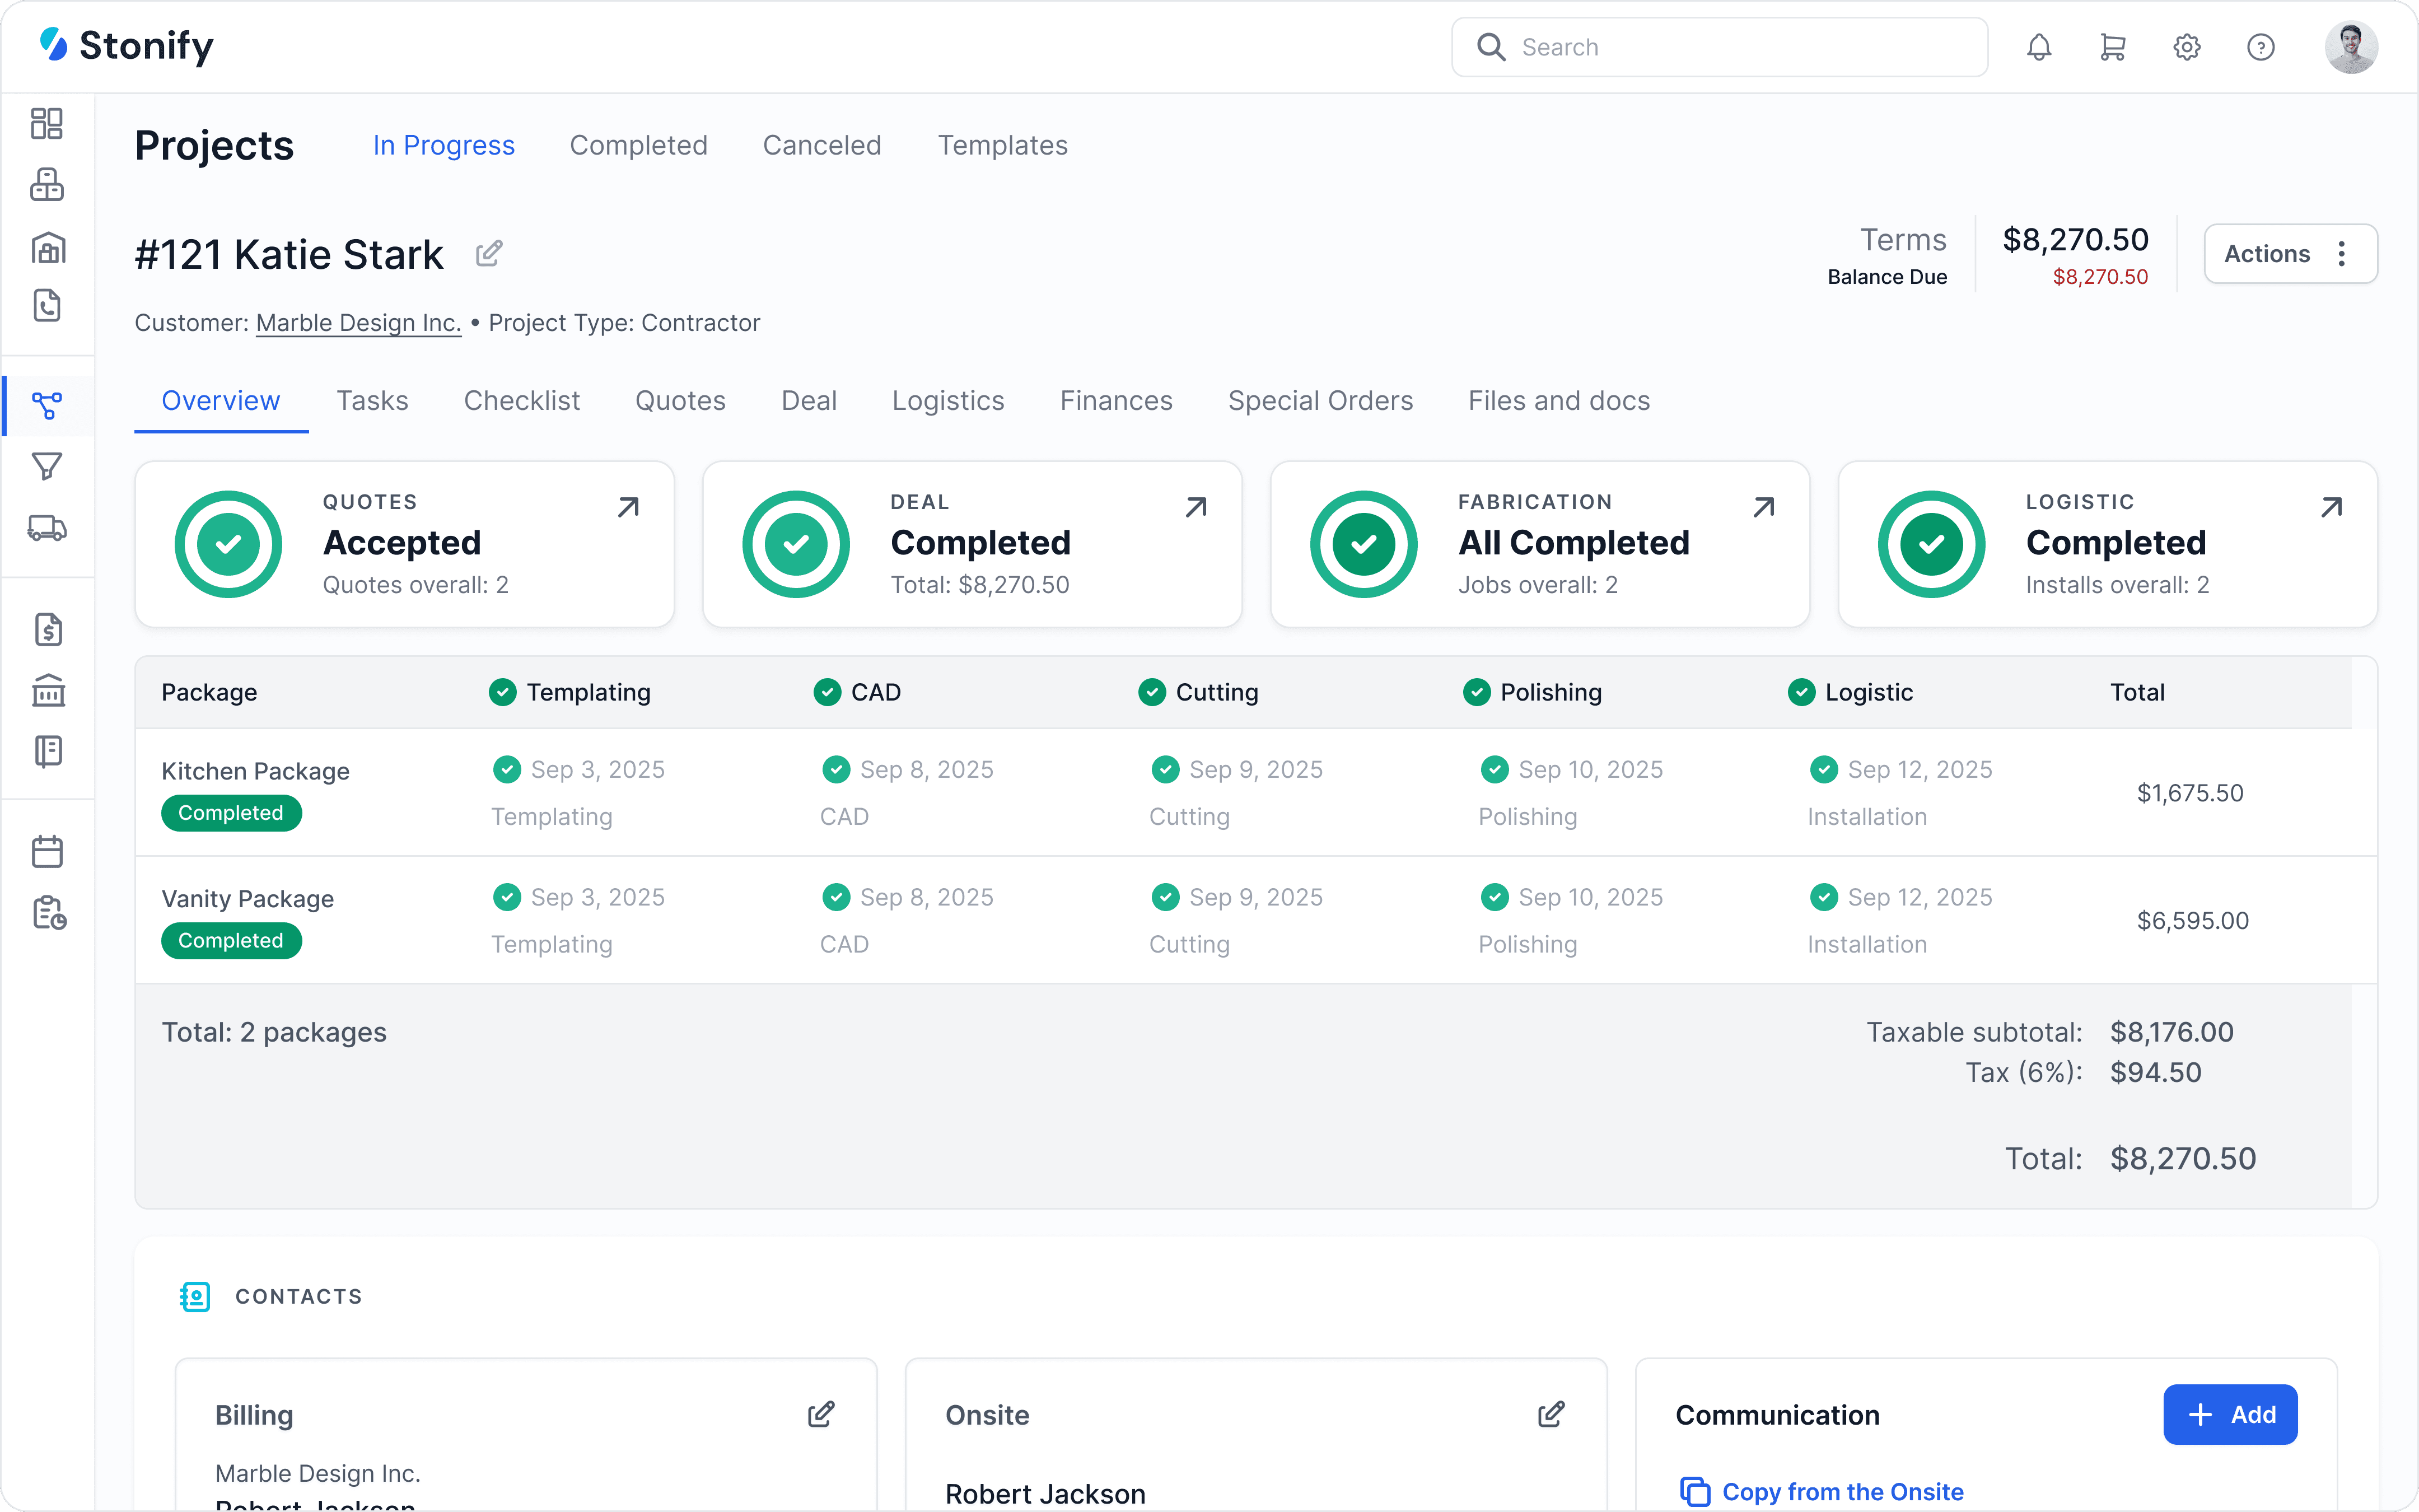Edit the project name pencil icon
The height and width of the screenshot is (1512, 2419).
[x=489, y=254]
